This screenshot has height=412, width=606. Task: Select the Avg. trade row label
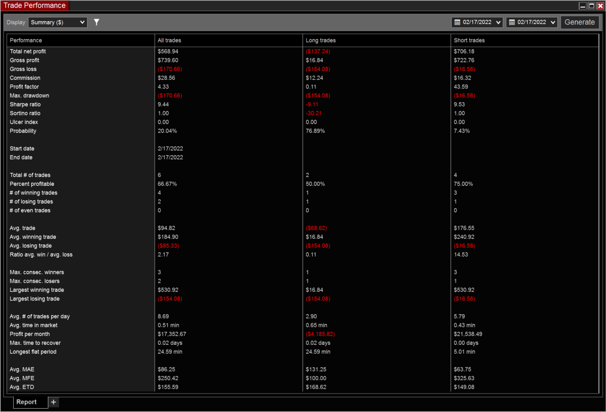click(x=23, y=228)
